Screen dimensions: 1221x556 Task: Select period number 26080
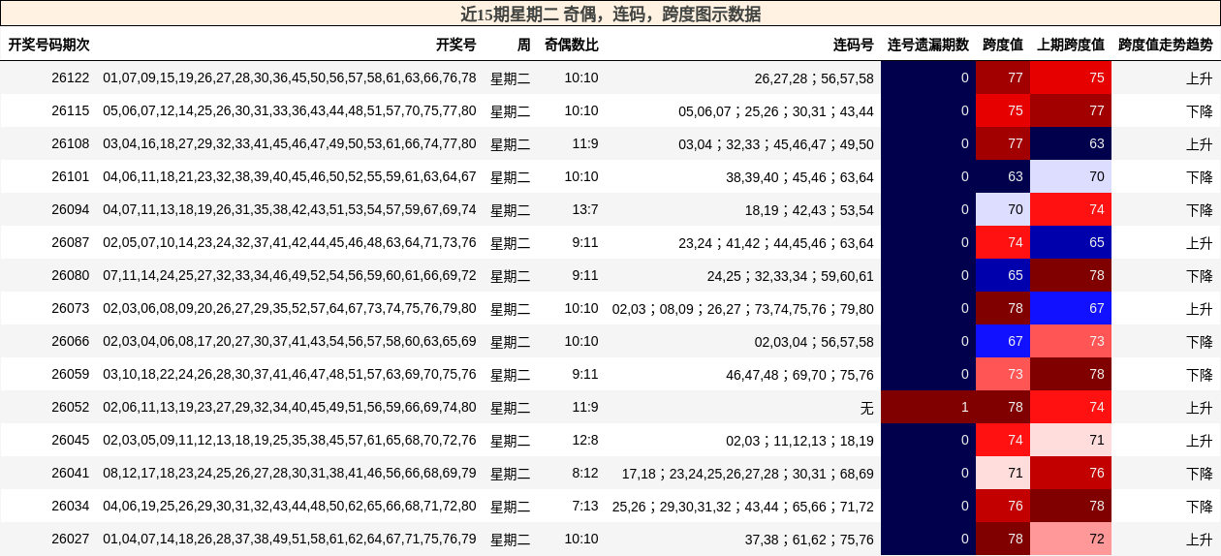[x=70, y=275]
